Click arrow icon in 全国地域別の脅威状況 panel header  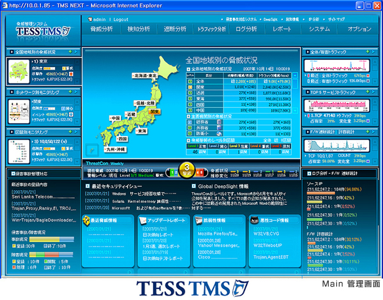[x=76, y=52]
